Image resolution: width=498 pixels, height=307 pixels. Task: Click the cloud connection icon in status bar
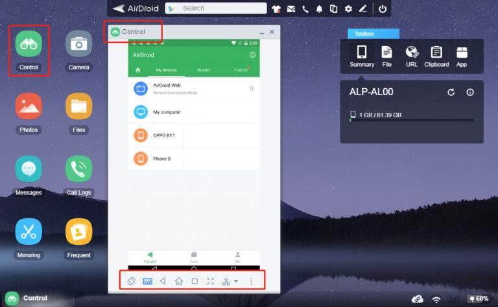coord(418,299)
